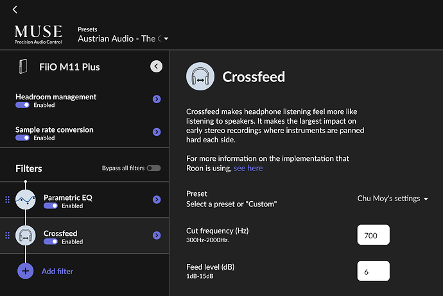
Task: Click the Parametric EQ wave icon
Action: coord(26,200)
